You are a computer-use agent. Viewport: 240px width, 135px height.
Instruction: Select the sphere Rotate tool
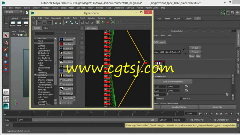pyautogui.click(x=6, y=63)
